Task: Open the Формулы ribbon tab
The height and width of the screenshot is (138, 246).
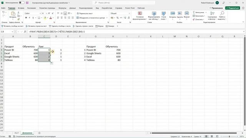Action: (62, 8)
